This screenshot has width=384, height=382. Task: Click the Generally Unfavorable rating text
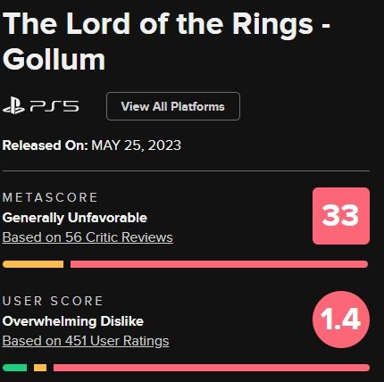(x=75, y=218)
